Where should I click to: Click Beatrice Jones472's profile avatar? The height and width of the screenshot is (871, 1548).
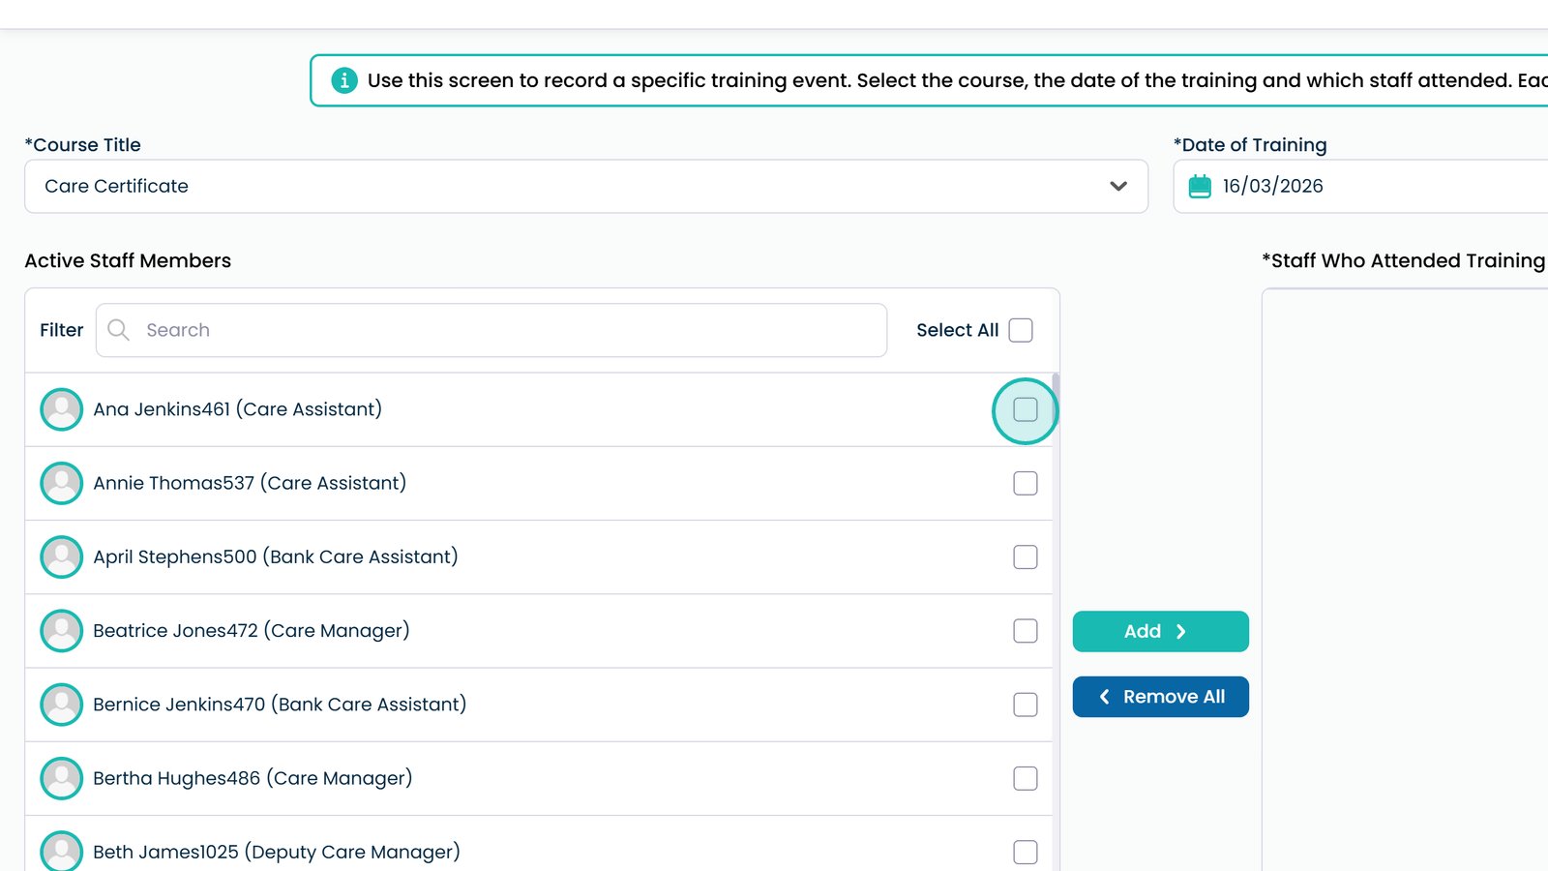(x=61, y=631)
